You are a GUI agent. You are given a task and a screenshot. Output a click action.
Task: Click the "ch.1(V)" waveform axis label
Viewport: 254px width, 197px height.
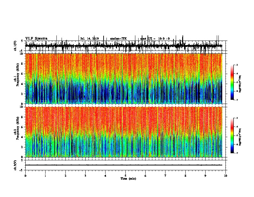(x=15, y=46)
